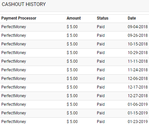This screenshot has height=125, width=149.
Task: Click the $ 5.00 amount for 10-29-2018
Action: click(x=72, y=53)
